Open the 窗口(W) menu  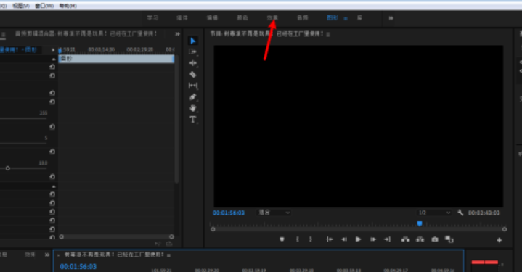click(44, 6)
